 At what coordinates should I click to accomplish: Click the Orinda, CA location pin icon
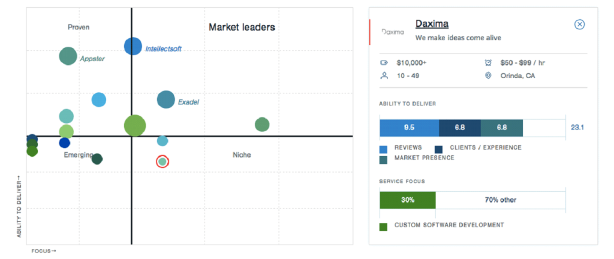click(x=488, y=76)
